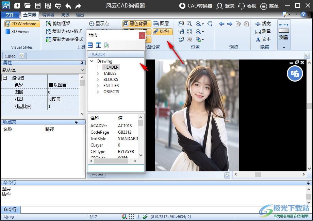Image resolution: width=313 pixels, height=221 pixels.
Task: Expand the TABLES tree node
Action: click(98, 73)
